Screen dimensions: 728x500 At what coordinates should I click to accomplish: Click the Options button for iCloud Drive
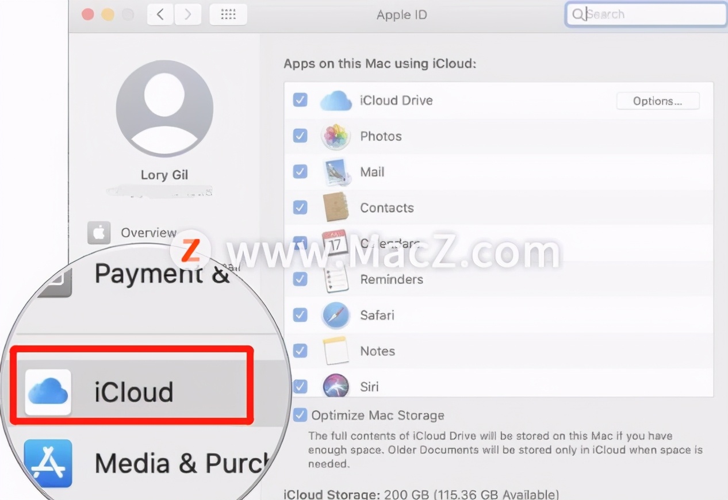coord(658,101)
